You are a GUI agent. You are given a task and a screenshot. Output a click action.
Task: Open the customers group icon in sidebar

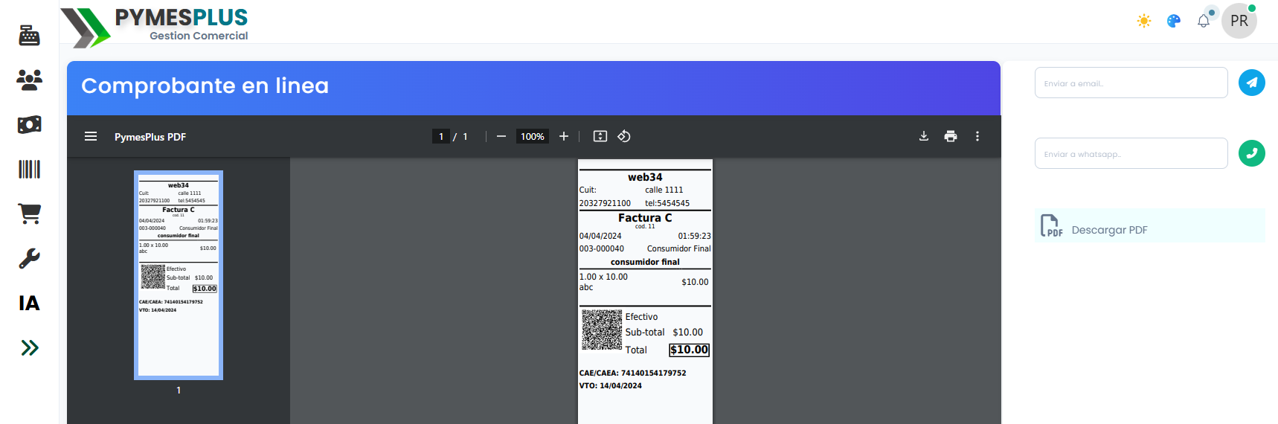click(29, 80)
